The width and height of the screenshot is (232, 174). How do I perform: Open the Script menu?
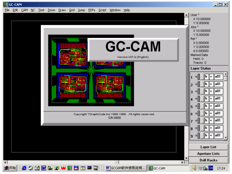coord(102,10)
